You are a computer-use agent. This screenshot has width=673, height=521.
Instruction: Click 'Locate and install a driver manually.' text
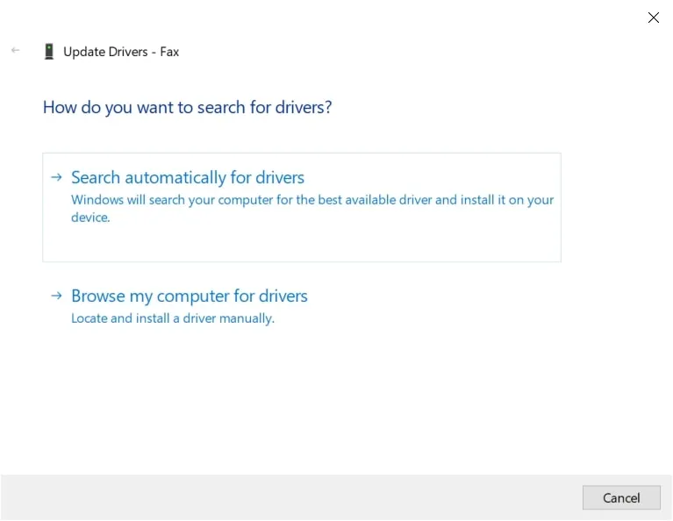pos(173,318)
